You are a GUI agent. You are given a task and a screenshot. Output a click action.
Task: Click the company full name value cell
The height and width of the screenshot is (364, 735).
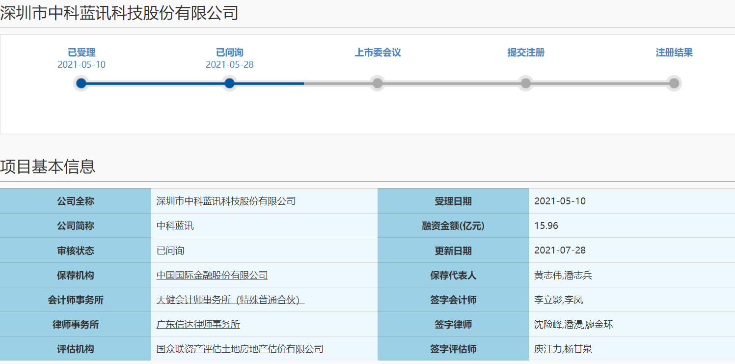pos(264,201)
